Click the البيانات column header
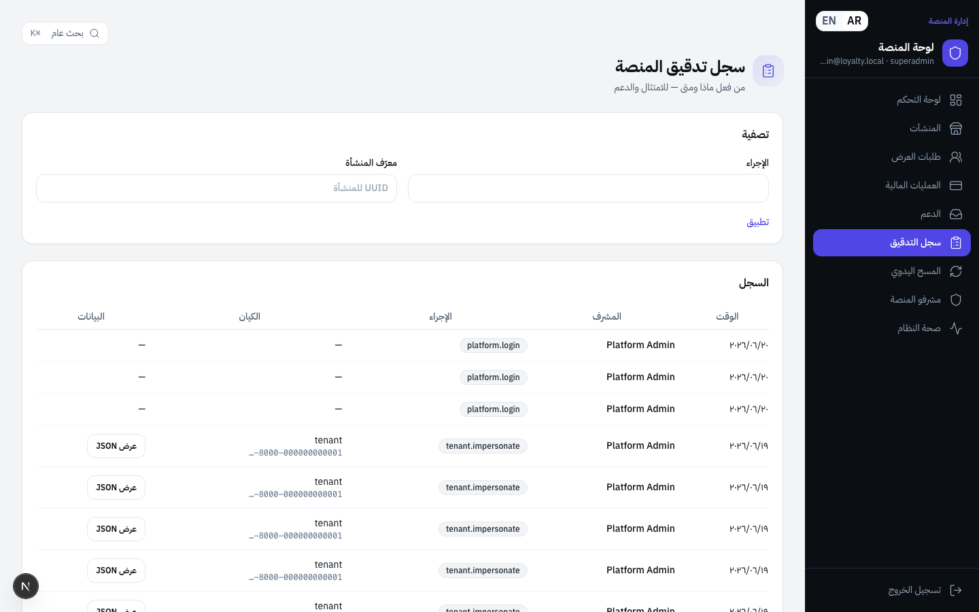 coord(91,316)
